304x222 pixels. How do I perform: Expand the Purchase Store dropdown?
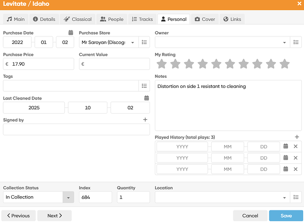pyautogui.click(x=133, y=43)
